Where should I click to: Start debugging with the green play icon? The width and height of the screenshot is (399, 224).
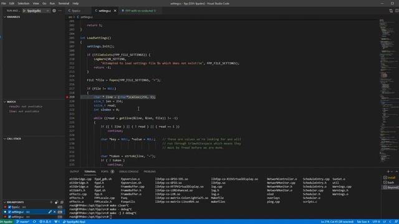pos(24,11)
